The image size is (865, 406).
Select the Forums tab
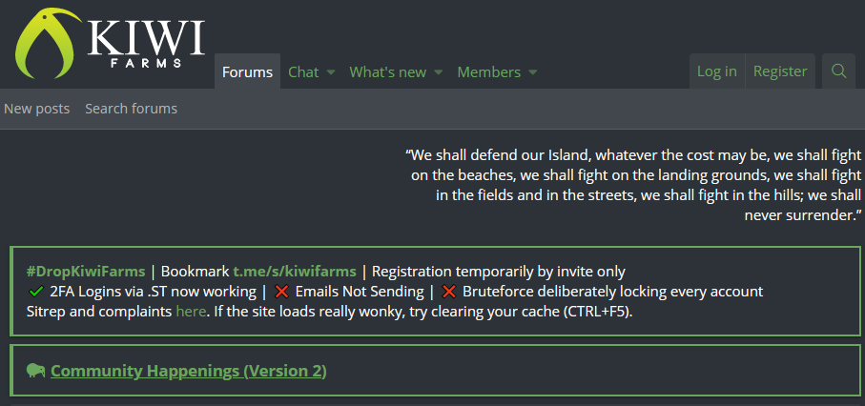(247, 72)
